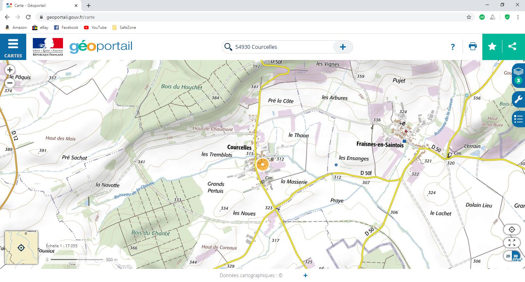Viewport: 525px width, 282px height.
Task: Open the Facebook bookmark
Action: click(66, 28)
